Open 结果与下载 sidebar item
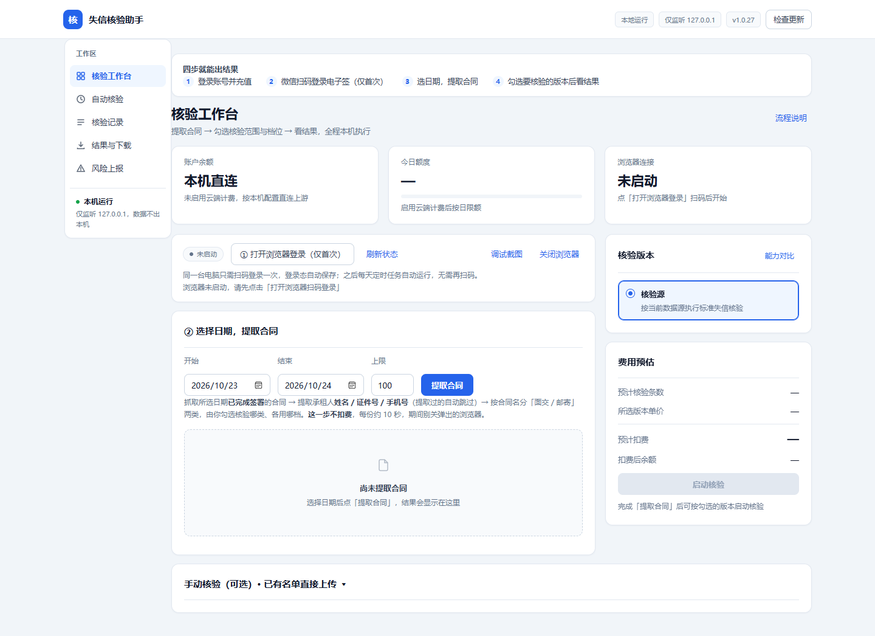875x636 pixels. point(118,145)
